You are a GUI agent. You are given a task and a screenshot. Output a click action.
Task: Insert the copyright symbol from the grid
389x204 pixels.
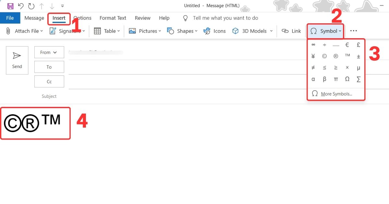324,56
